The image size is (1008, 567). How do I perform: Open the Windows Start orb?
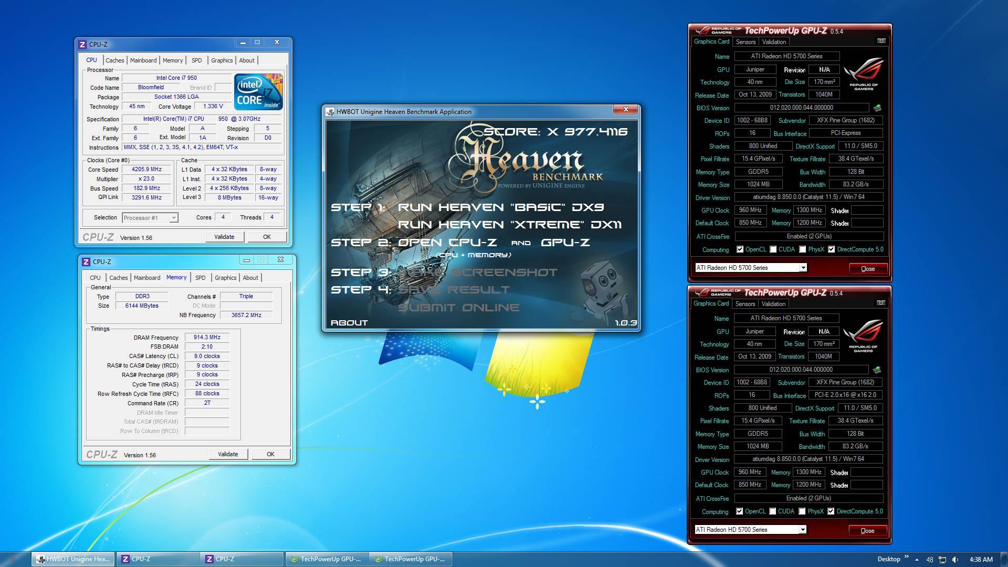point(14,559)
